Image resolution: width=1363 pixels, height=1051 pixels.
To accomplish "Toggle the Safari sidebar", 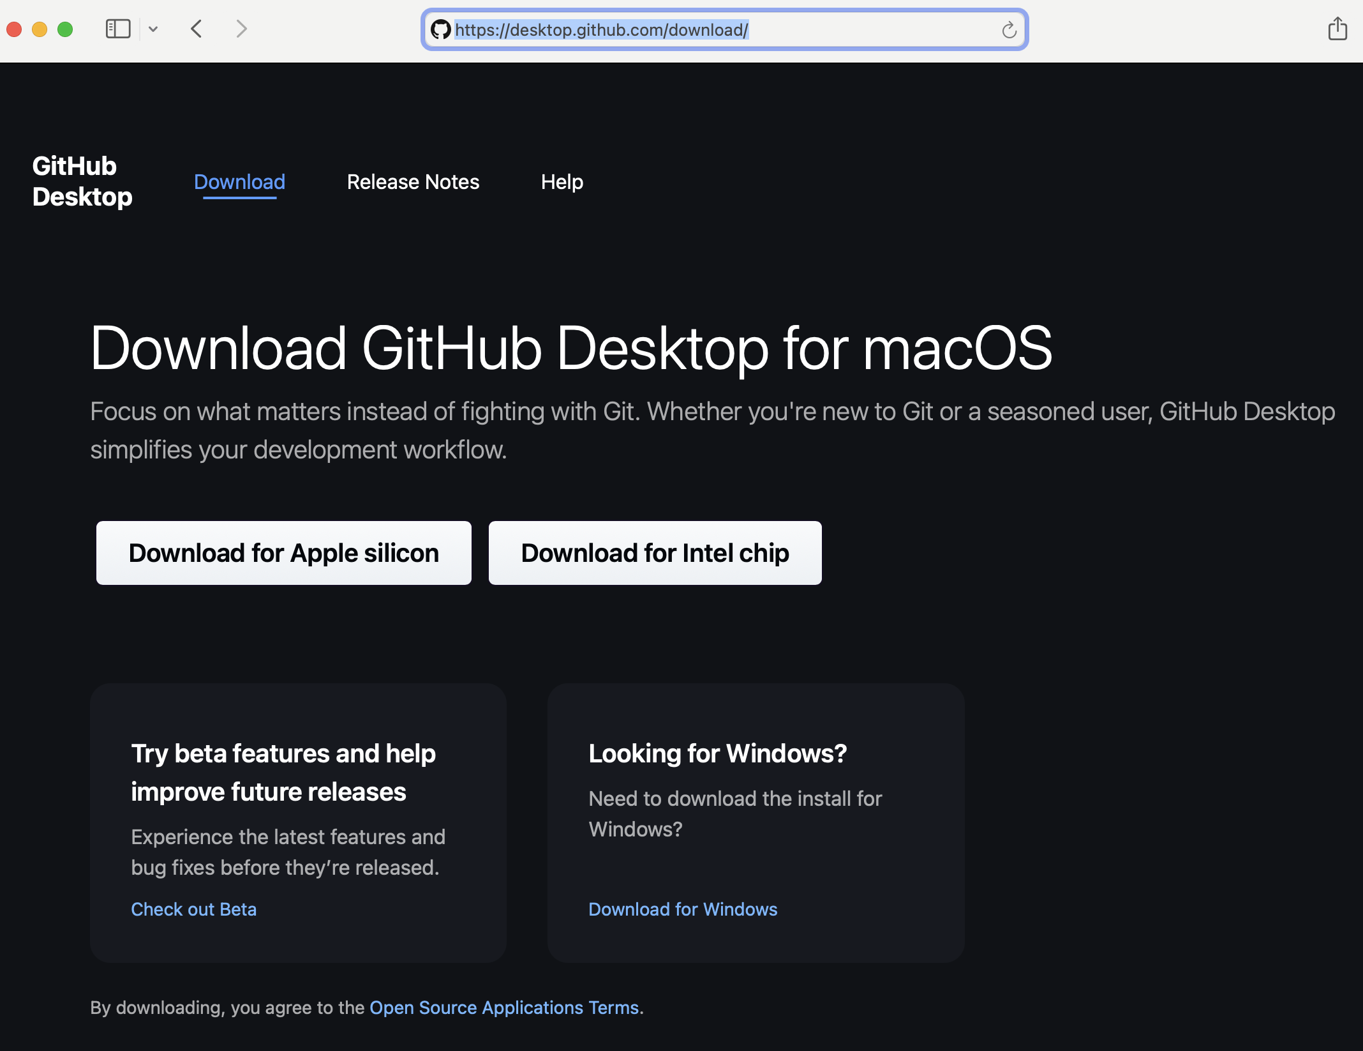I will 117,29.
